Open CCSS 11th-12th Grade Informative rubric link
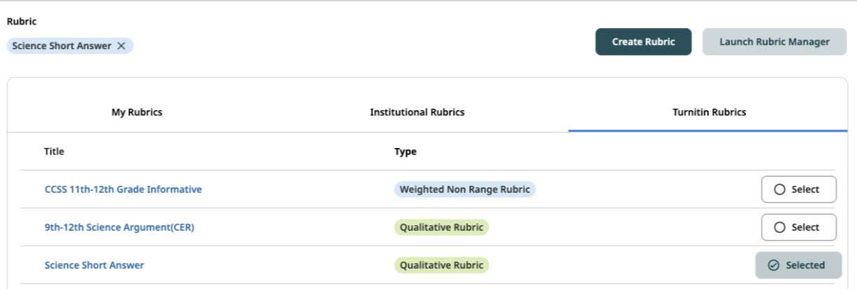 [x=123, y=189]
